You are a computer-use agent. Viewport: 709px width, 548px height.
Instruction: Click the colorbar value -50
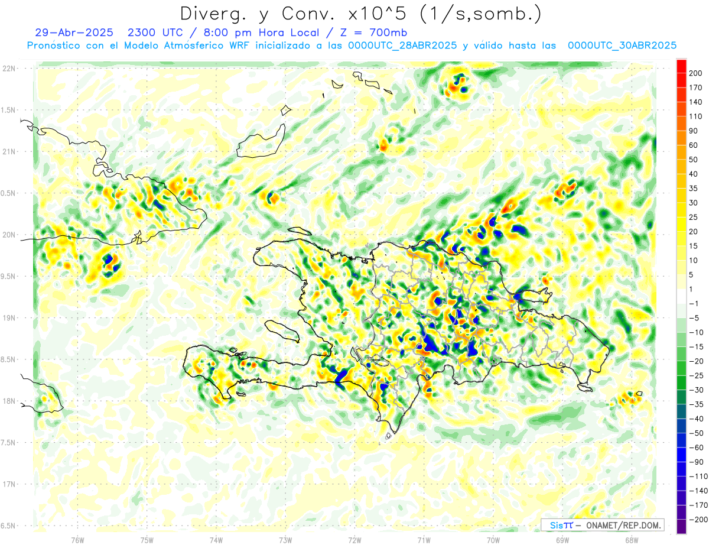point(698,433)
